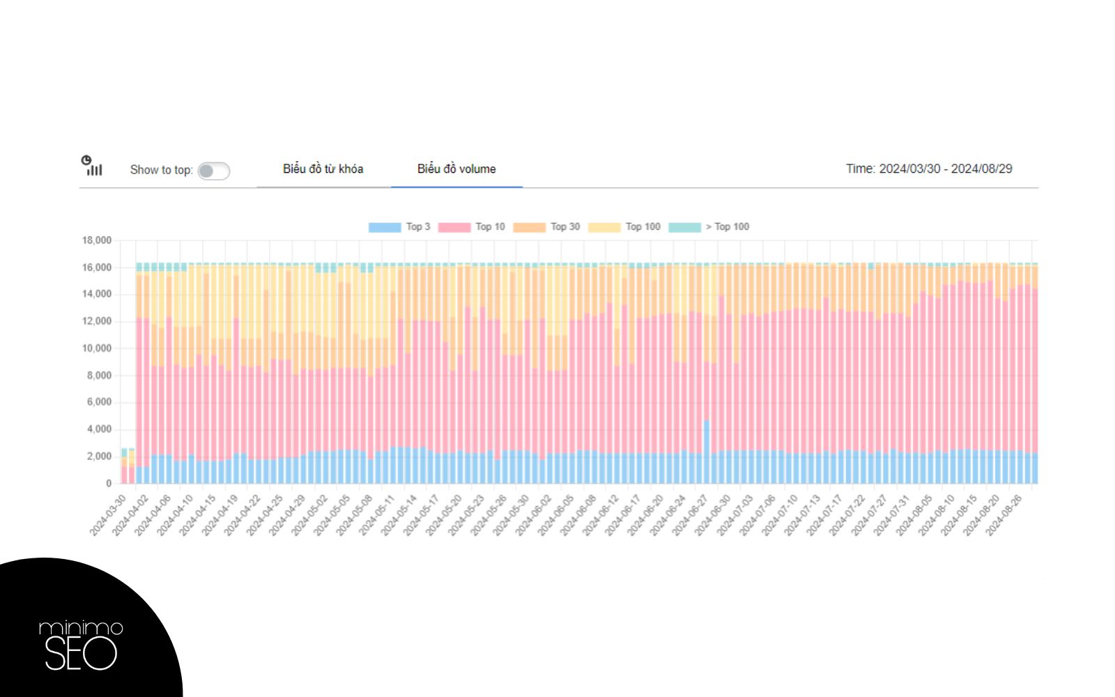The image size is (1115, 697).
Task: Hide the Top 3 series via legend label
Action: [x=418, y=227]
